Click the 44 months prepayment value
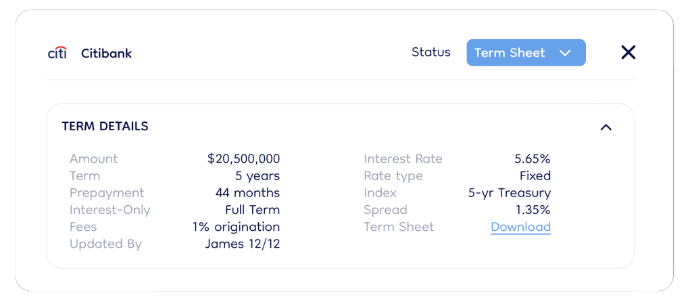The width and height of the screenshot is (692, 299). coord(247,193)
